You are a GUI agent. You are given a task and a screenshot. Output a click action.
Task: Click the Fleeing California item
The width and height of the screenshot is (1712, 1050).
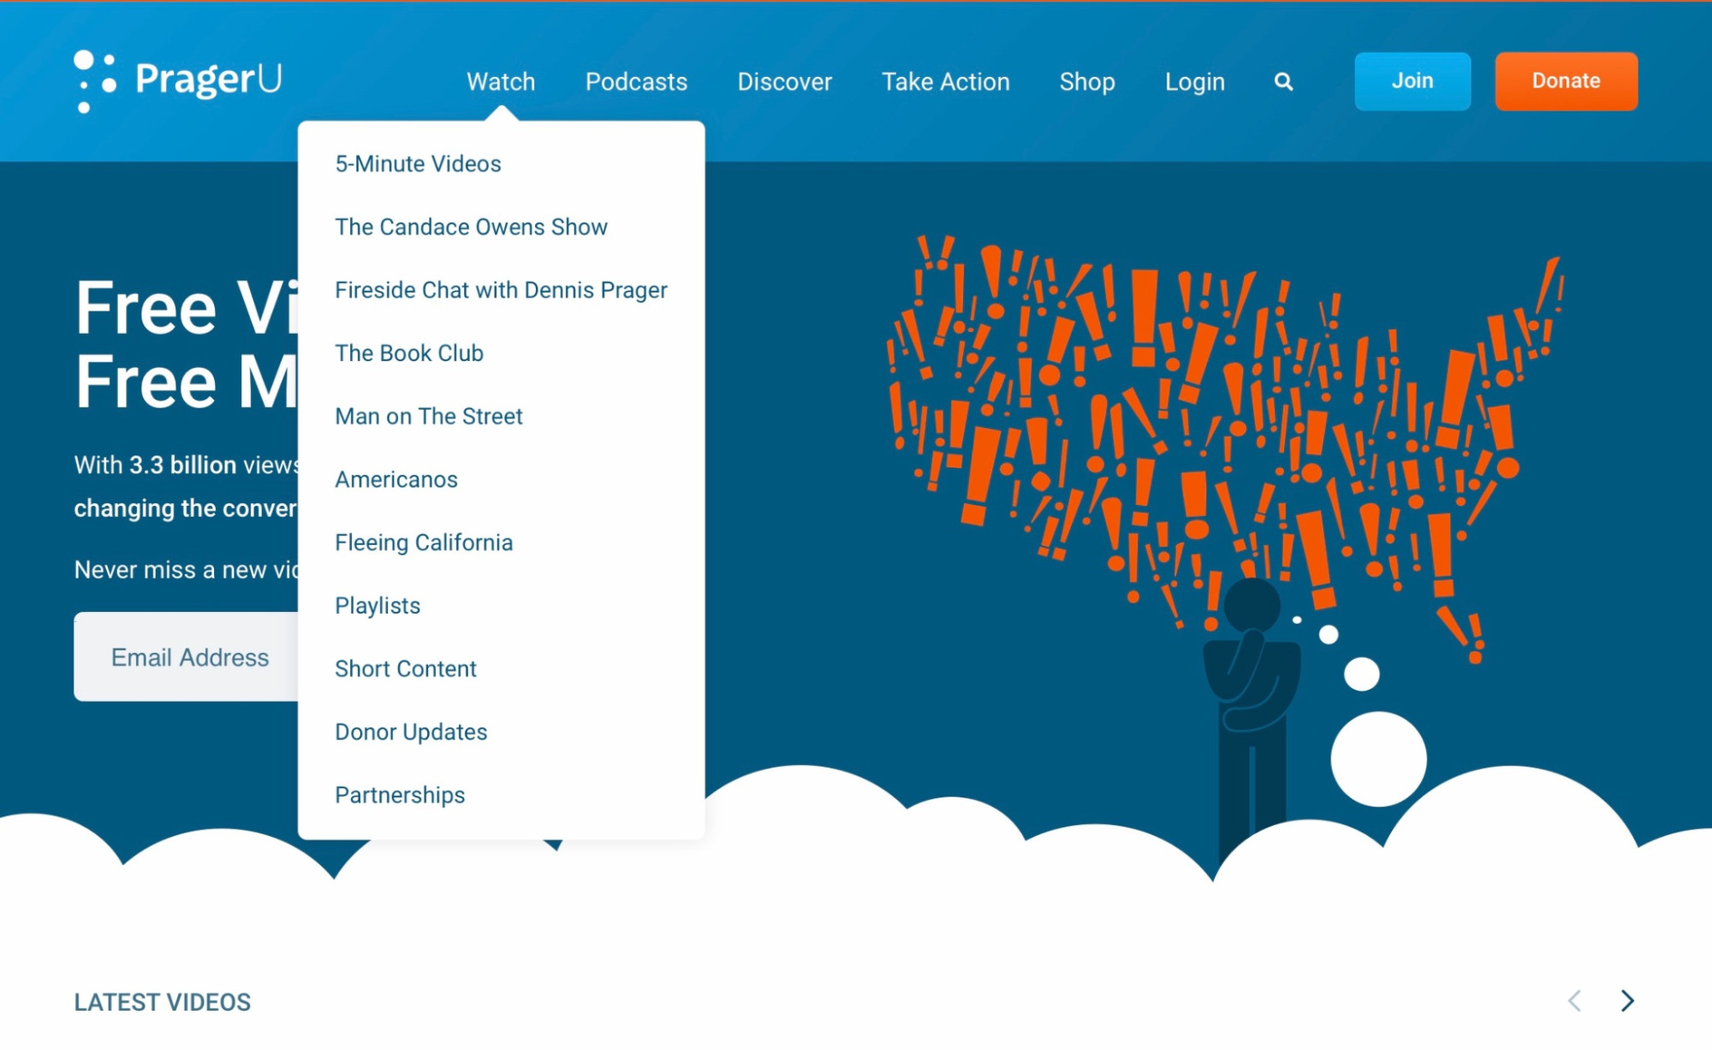[x=424, y=543]
